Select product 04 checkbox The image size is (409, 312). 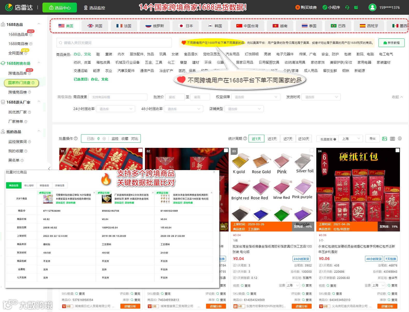click(x=398, y=150)
